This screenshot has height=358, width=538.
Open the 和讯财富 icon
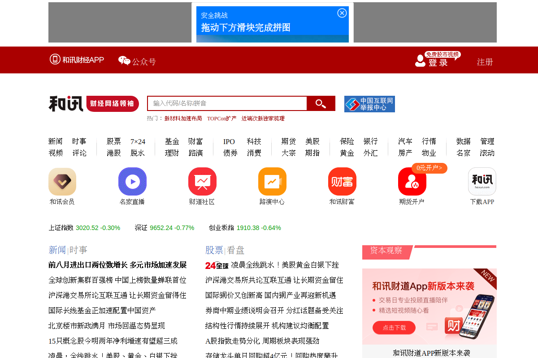point(342,181)
